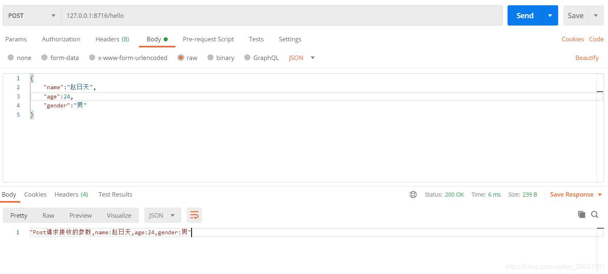Click the opening brace on line 1
This screenshot has width=608, height=274.
click(x=32, y=78)
